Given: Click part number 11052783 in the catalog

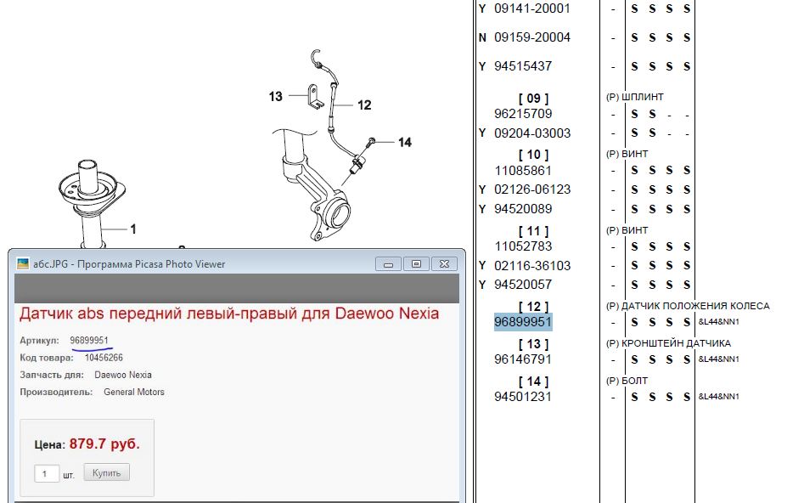Looking at the screenshot, I should pyautogui.click(x=523, y=246).
